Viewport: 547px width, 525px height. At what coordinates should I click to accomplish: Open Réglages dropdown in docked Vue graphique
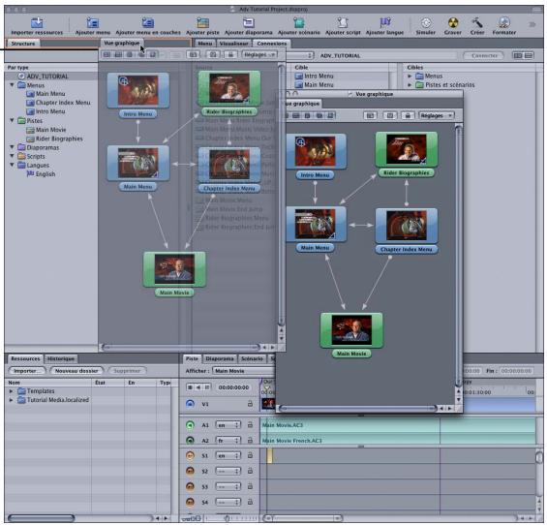click(x=259, y=55)
